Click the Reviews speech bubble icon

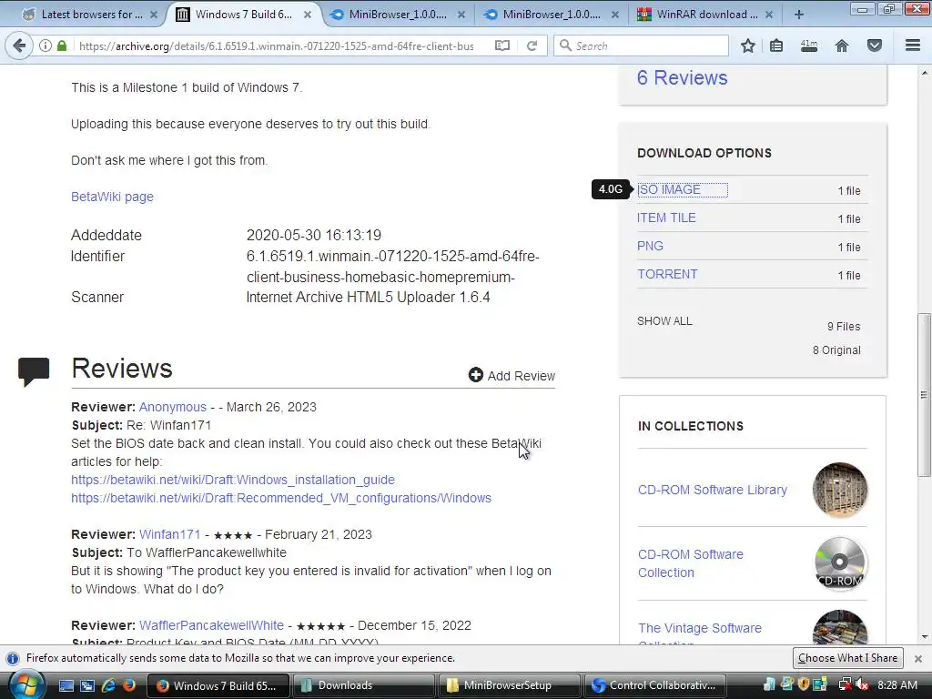click(34, 371)
